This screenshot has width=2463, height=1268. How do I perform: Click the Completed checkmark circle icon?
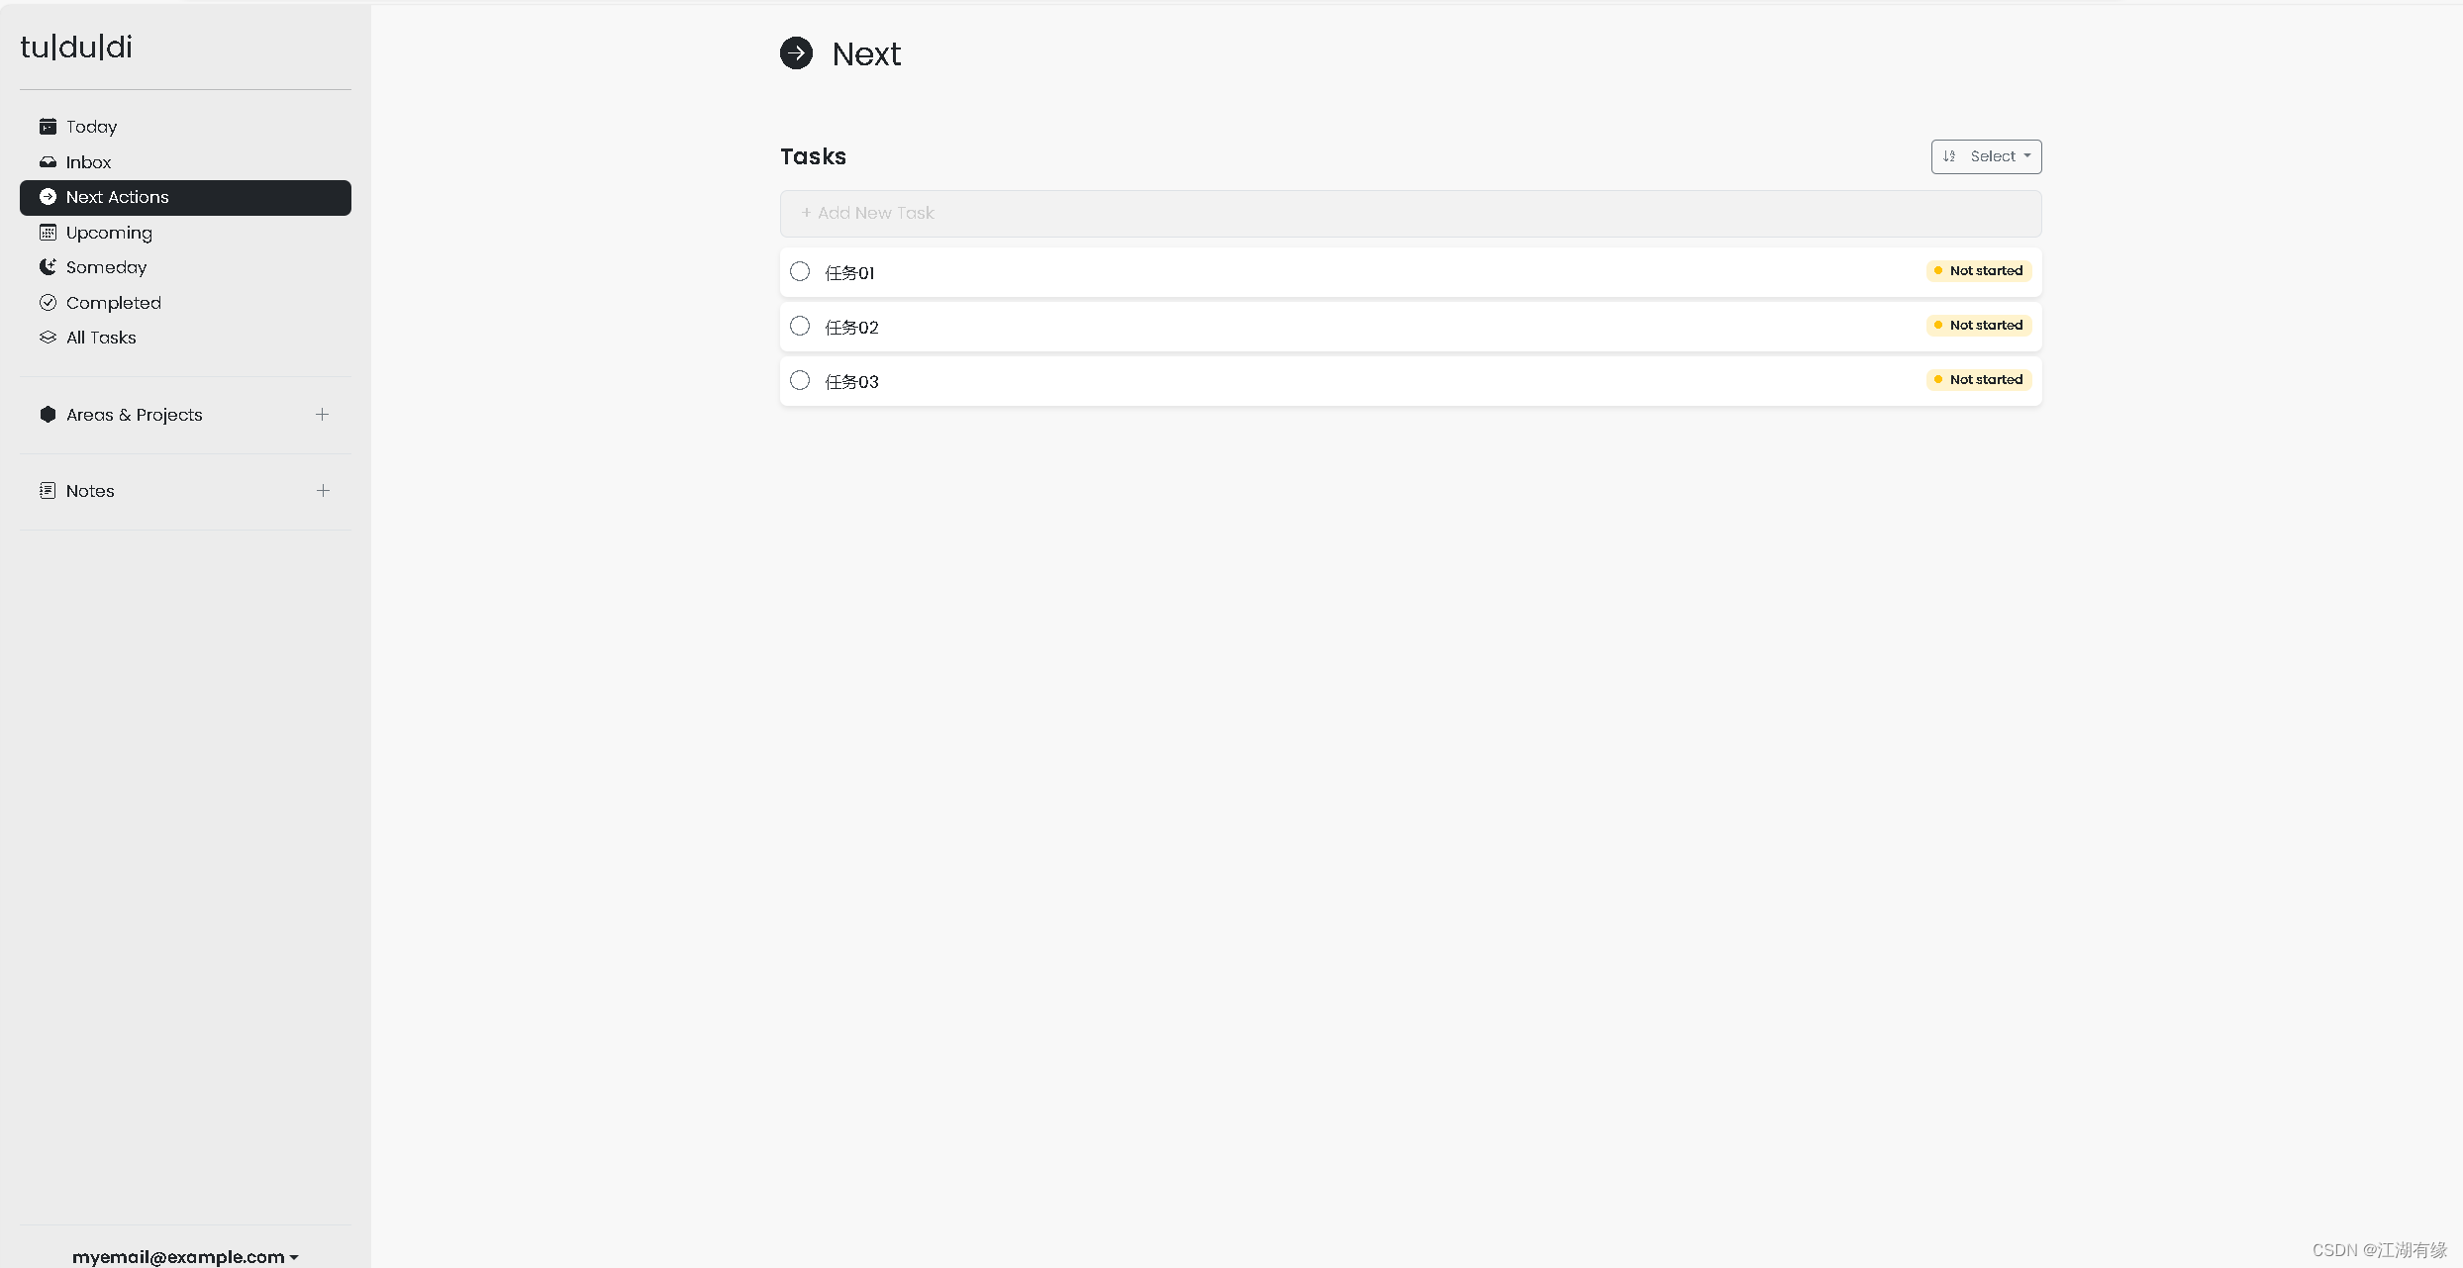48,303
